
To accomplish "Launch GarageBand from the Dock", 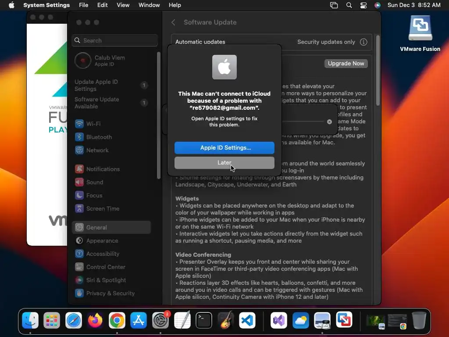I will click(226, 320).
